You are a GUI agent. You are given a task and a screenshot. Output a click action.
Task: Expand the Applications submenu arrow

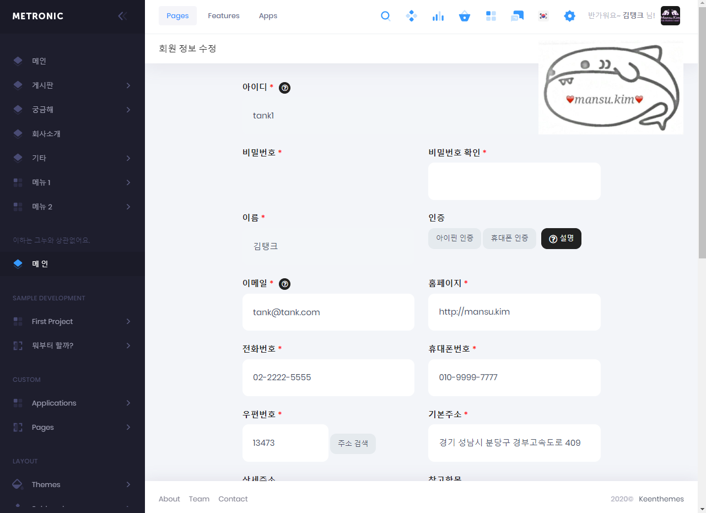(x=128, y=403)
